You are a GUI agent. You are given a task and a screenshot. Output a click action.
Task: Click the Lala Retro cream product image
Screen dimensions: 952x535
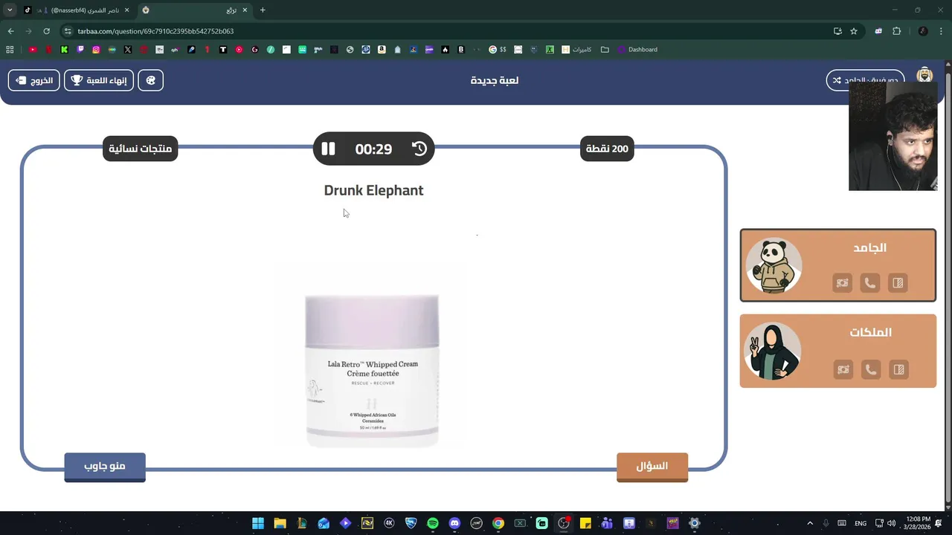[372, 370]
